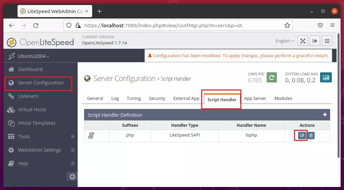The width and height of the screenshot is (344, 190).
Task: Click the 'php' suffix cell
Action: (130, 135)
